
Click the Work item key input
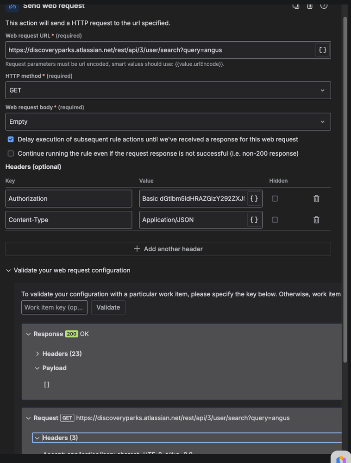tap(54, 307)
